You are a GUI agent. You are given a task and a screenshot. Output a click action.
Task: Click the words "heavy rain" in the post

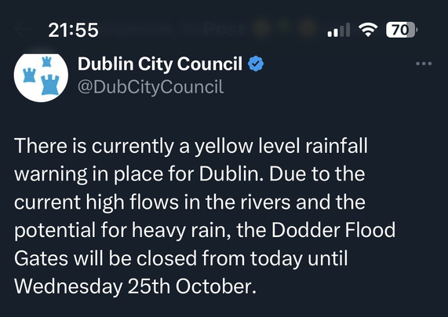(x=182, y=231)
